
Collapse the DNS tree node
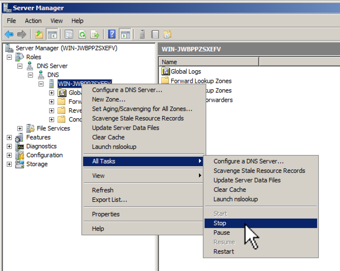tap(30, 75)
